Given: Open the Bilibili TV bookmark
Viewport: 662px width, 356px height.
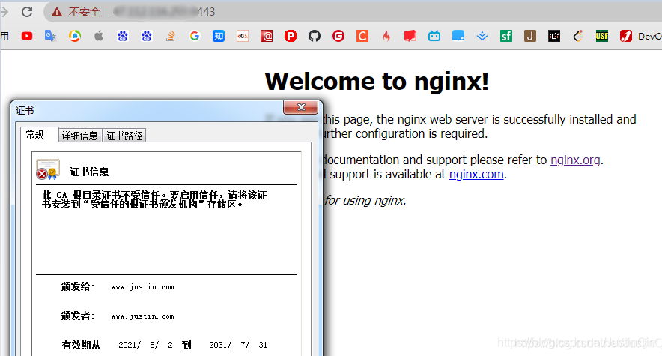Looking at the screenshot, I should pyautogui.click(x=434, y=36).
